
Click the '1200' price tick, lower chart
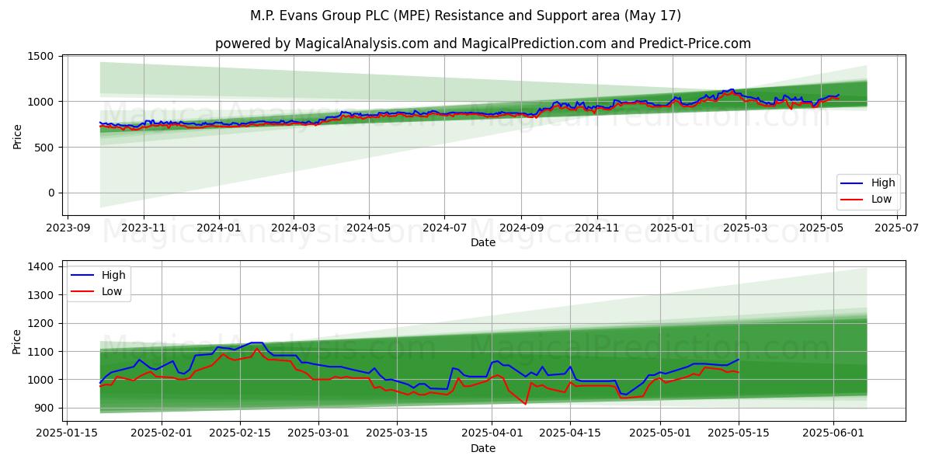(41, 324)
